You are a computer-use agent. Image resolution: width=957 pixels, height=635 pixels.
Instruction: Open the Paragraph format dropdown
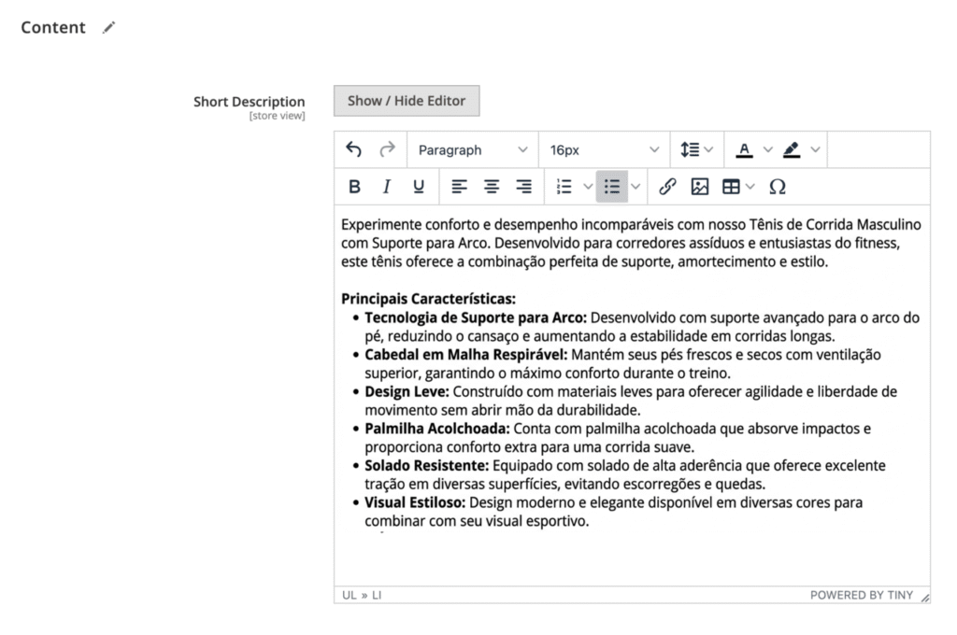coord(472,150)
